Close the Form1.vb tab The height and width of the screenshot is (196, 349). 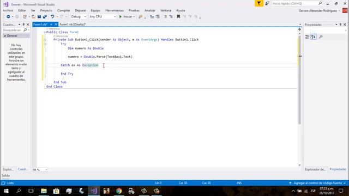point(56,24)
